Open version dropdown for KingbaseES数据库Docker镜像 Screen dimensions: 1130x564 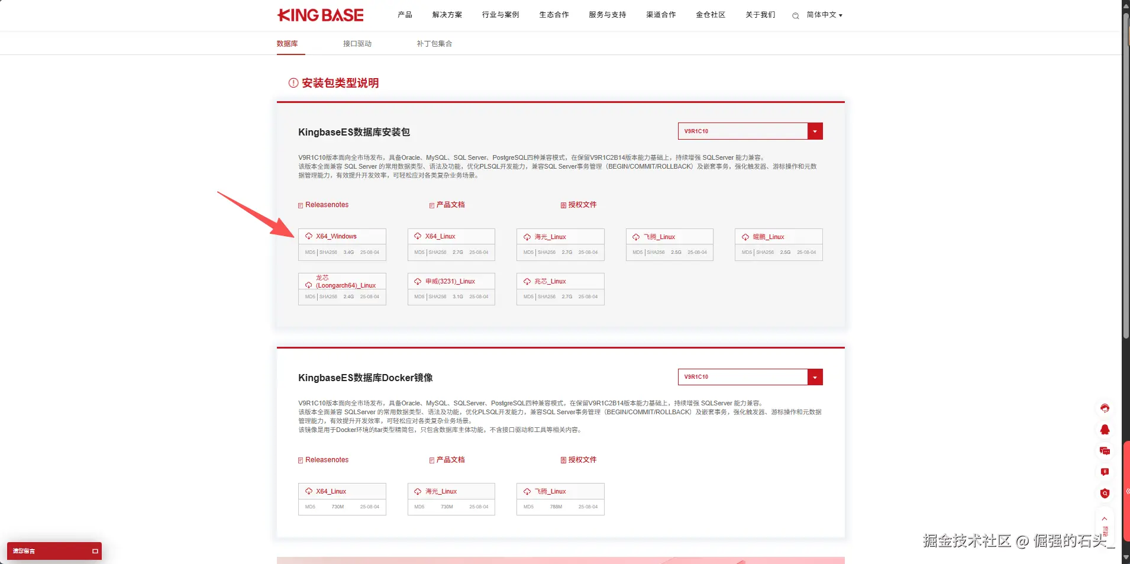750,377
